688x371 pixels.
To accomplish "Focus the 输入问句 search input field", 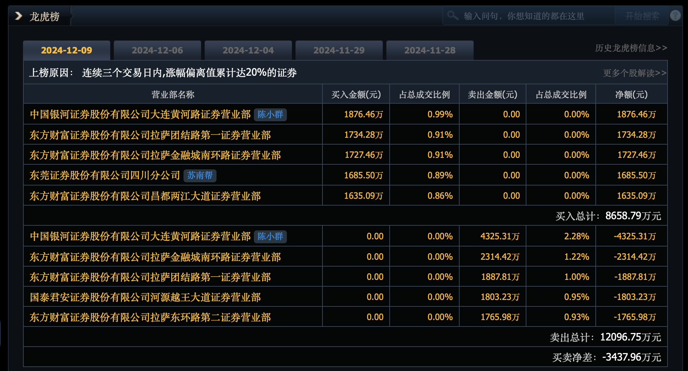I will 529,16.
